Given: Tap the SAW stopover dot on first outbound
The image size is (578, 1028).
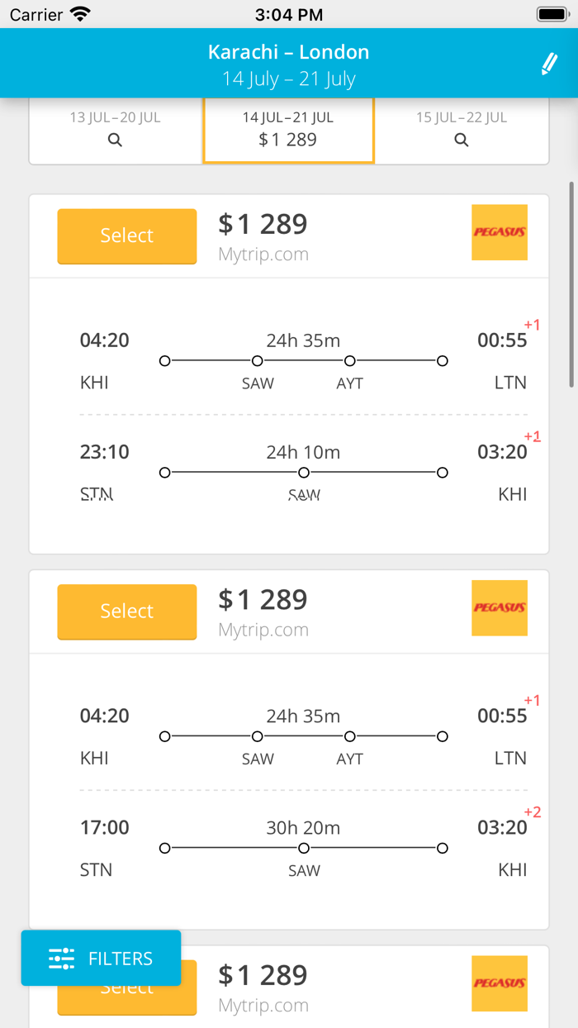Looking at the screenshot, I should [x=258, y=361].
